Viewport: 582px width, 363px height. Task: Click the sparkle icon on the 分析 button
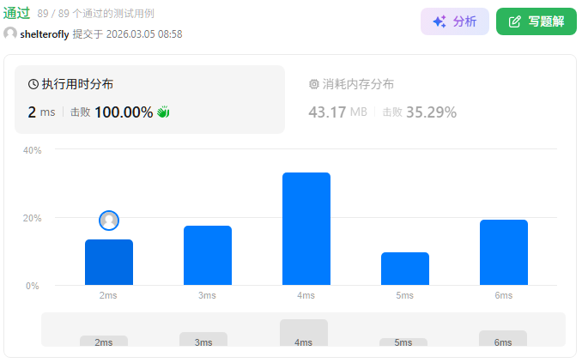pyautogui.click(x=440, y=21)
